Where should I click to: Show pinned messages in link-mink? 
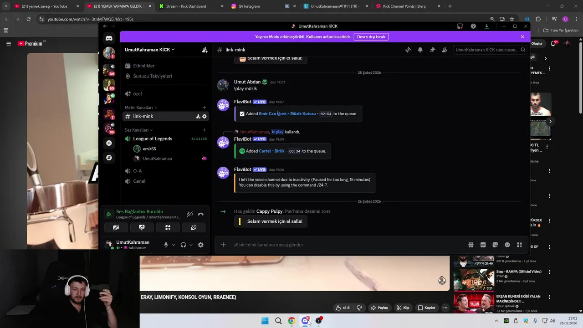(432, 50)
